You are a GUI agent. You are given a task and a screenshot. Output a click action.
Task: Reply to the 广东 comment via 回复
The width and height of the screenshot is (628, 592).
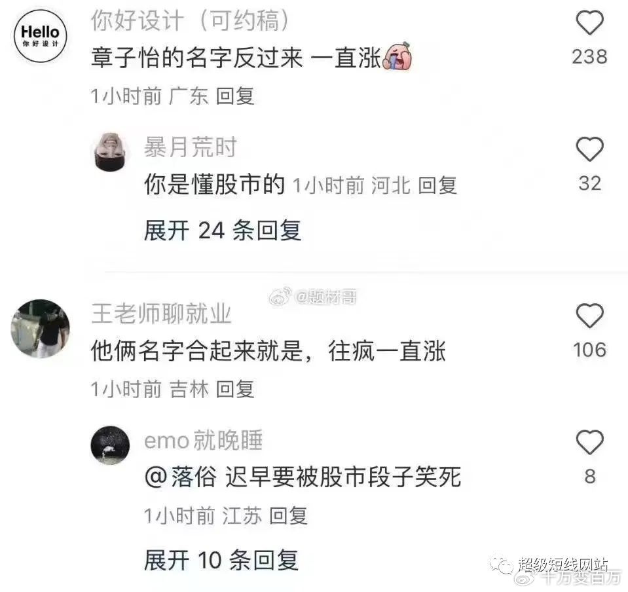[235, 96]
